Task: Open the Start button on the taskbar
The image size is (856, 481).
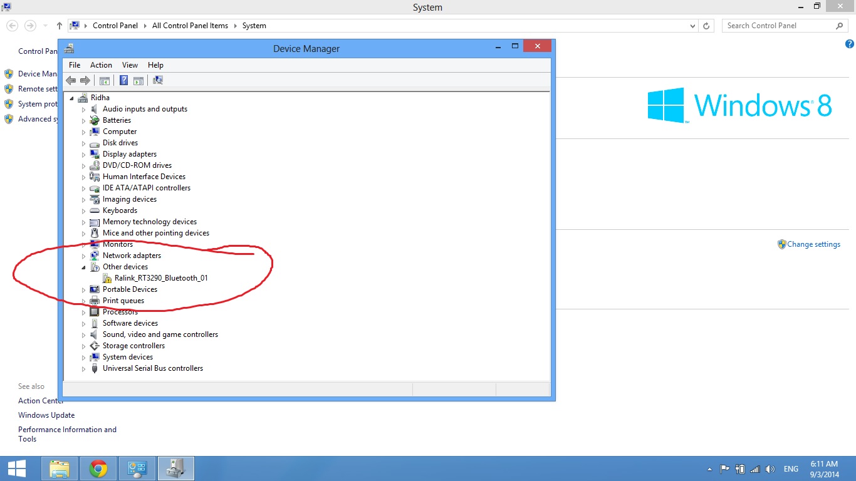Action: click(x=17, y=468)
